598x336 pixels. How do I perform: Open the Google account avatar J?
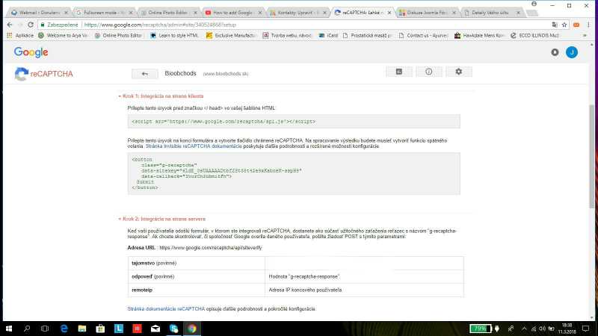click(572, 52)
